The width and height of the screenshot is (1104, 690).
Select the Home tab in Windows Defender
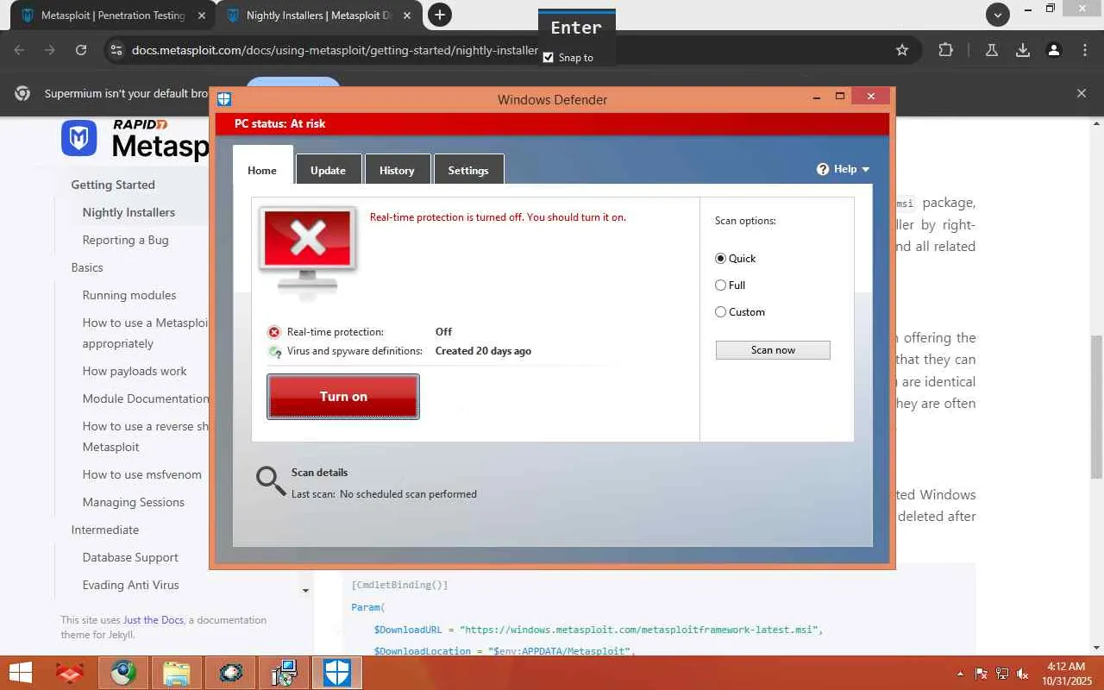click(x=262, y=170)
